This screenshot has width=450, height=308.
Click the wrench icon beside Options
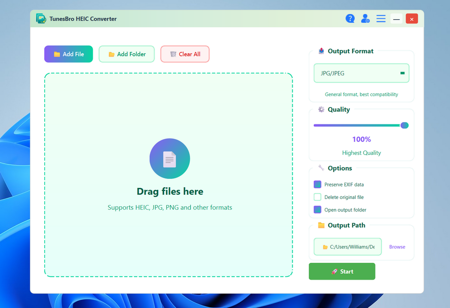click(321, 168)
